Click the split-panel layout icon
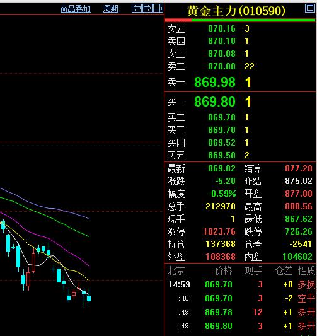Screen dimensions: 317x336 click(158, 8)
